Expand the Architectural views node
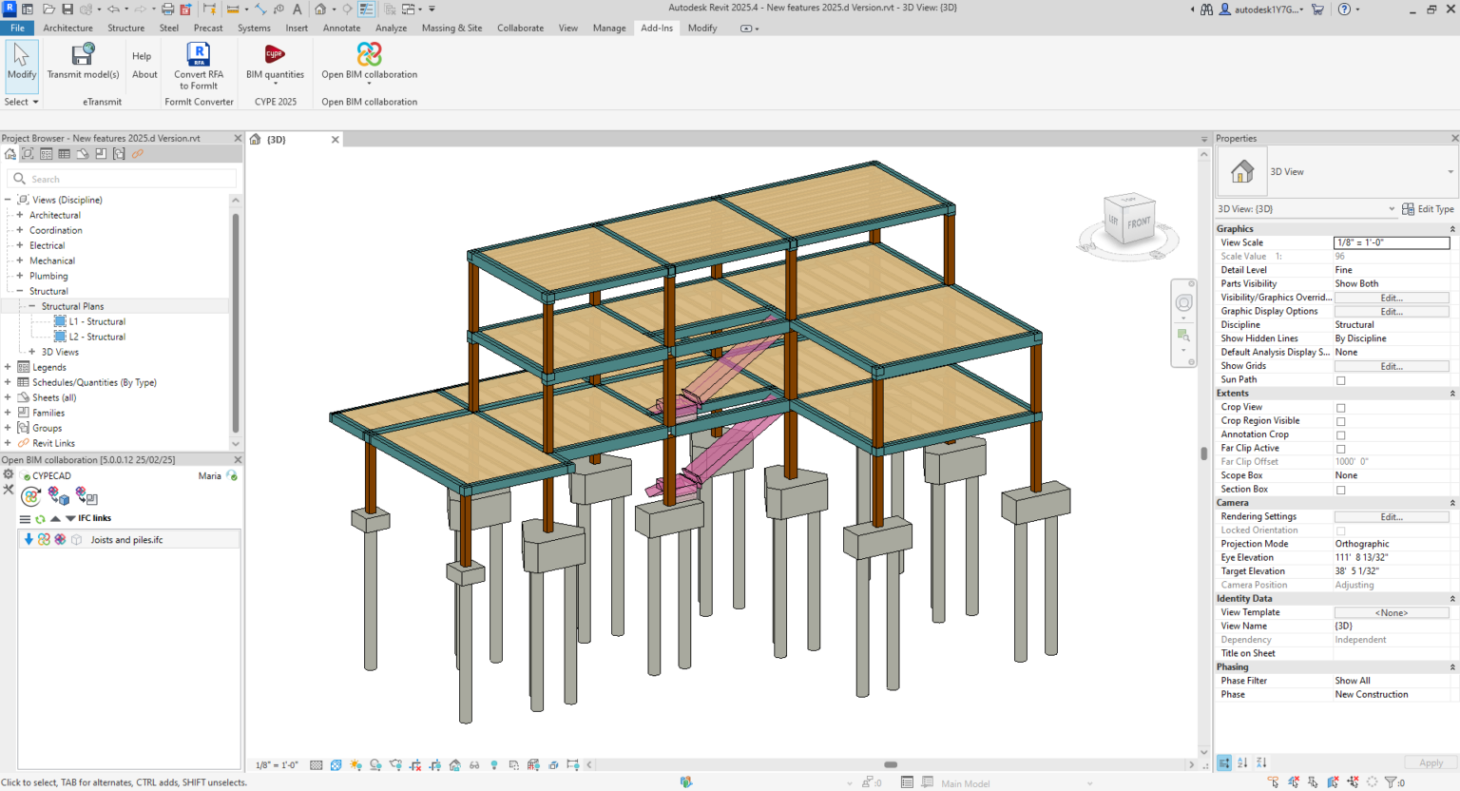Screen dimensions: 1460x791 [19, 215]
